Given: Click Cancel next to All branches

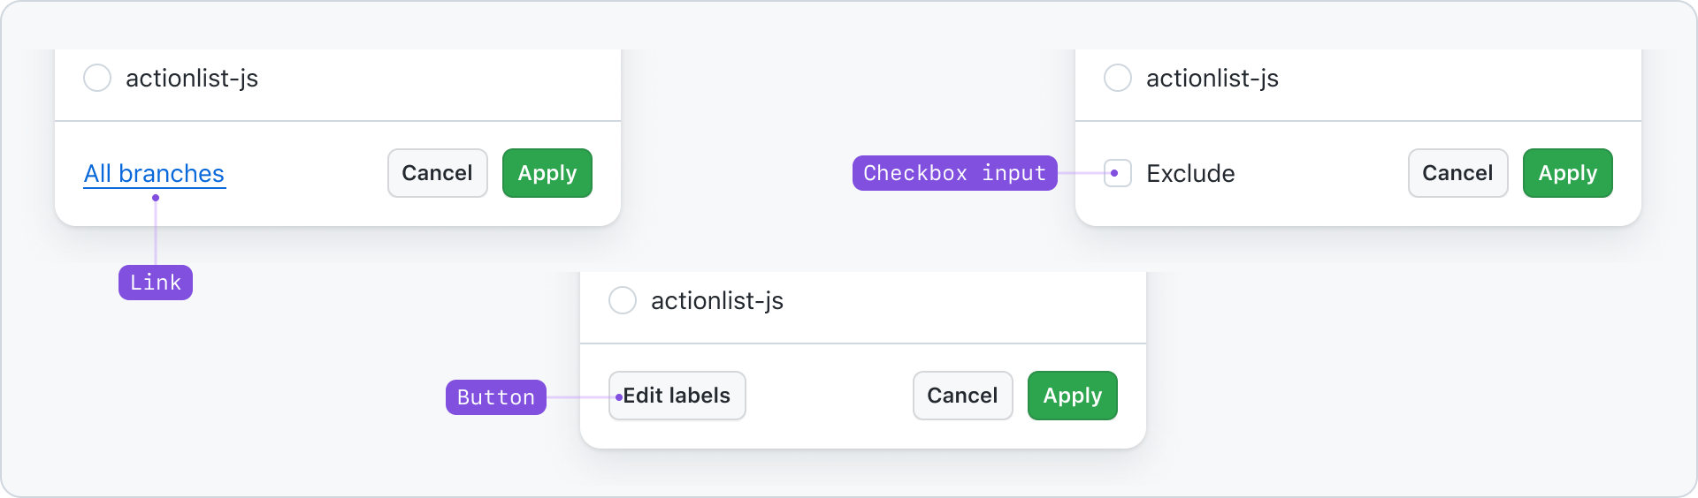Looking at the screenshot, I should click(438, 173).
